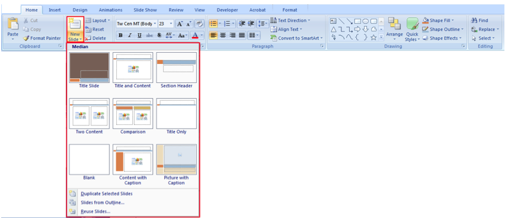Increase list indent level
This screenshot has height=218, width=505.
251,24
